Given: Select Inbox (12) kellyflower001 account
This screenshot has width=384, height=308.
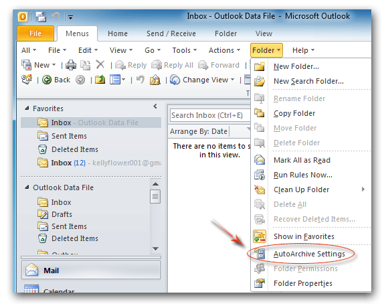Looking at the screenshot, I should click(x=99, y=163).
